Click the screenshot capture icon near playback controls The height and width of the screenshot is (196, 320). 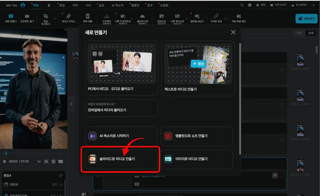coord(46,161)
